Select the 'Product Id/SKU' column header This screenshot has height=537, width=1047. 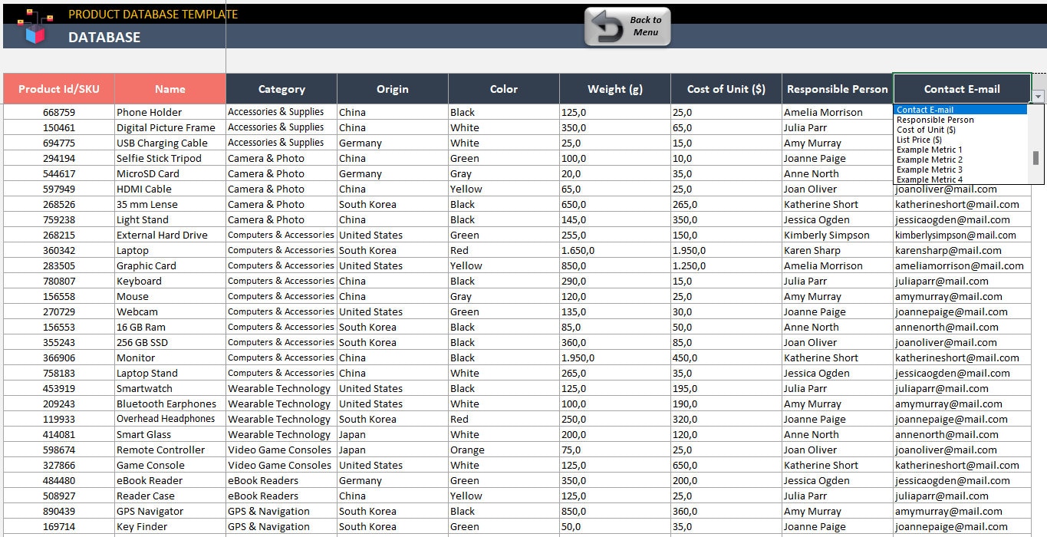coord(58,88)
